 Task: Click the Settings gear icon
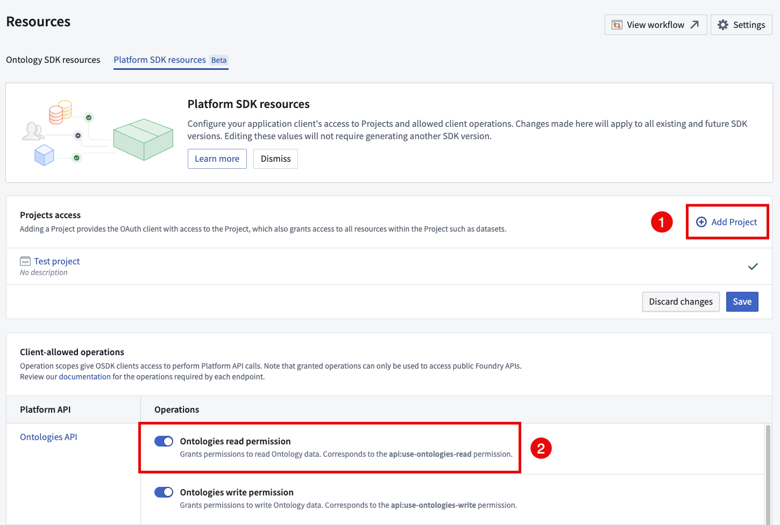coord(724,24)
